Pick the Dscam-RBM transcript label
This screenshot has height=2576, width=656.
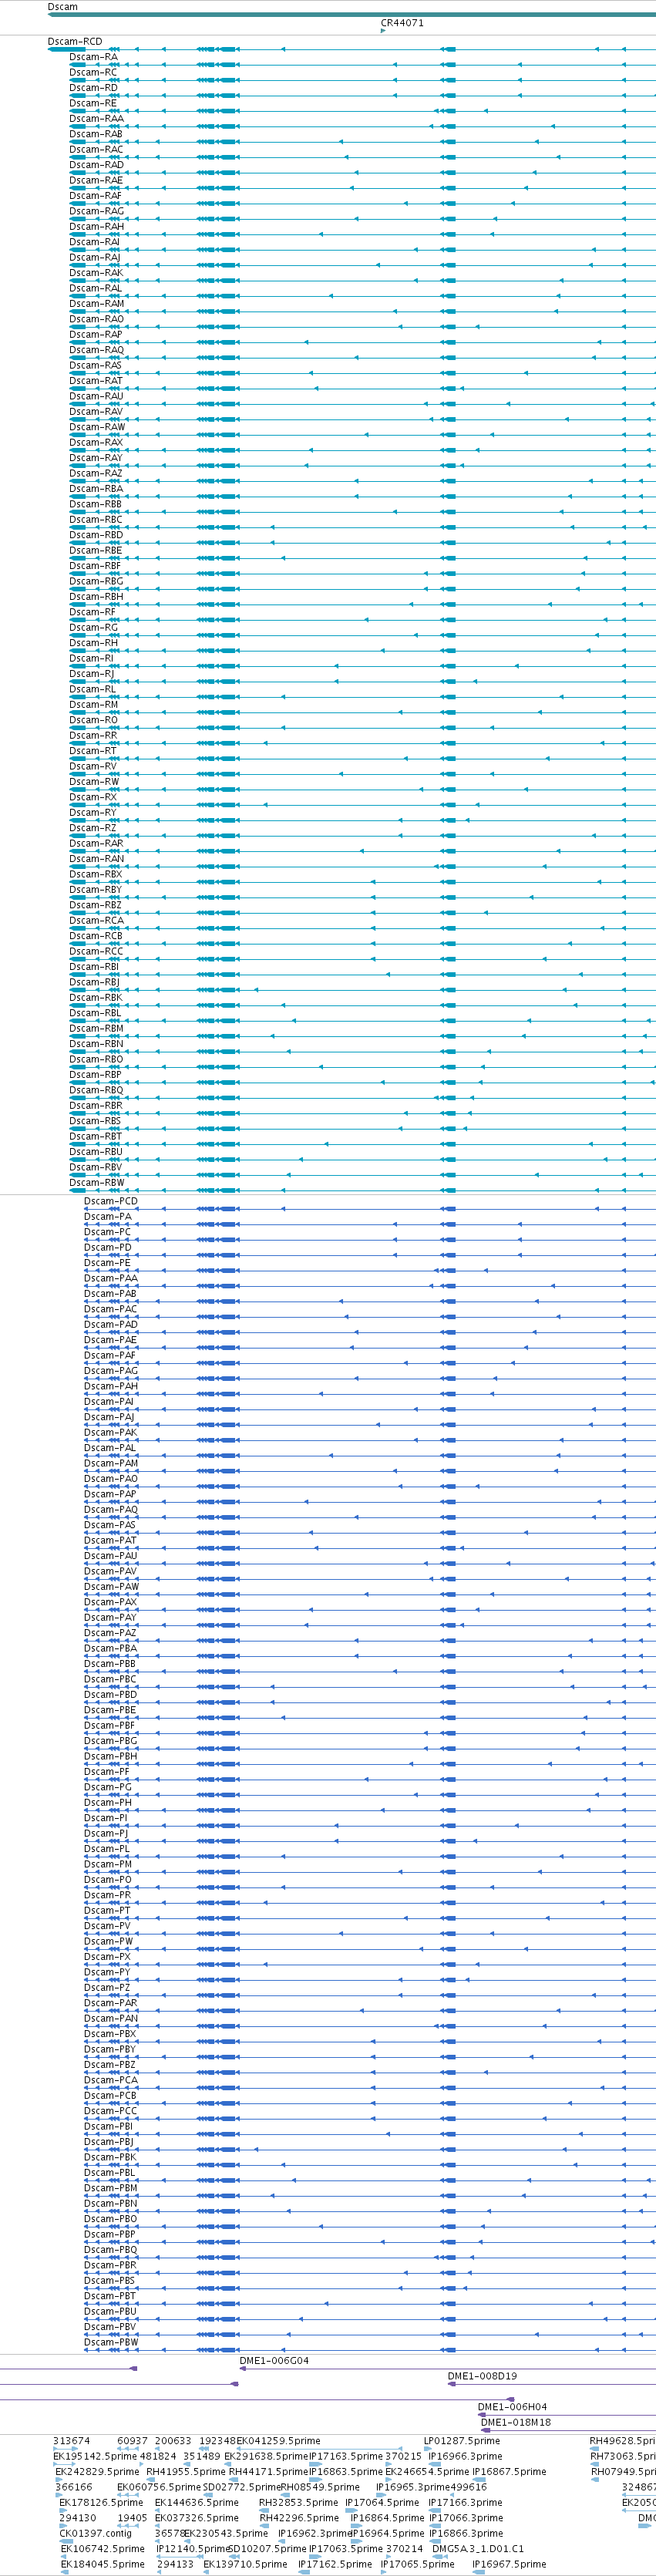click(x=97, y=1028)
